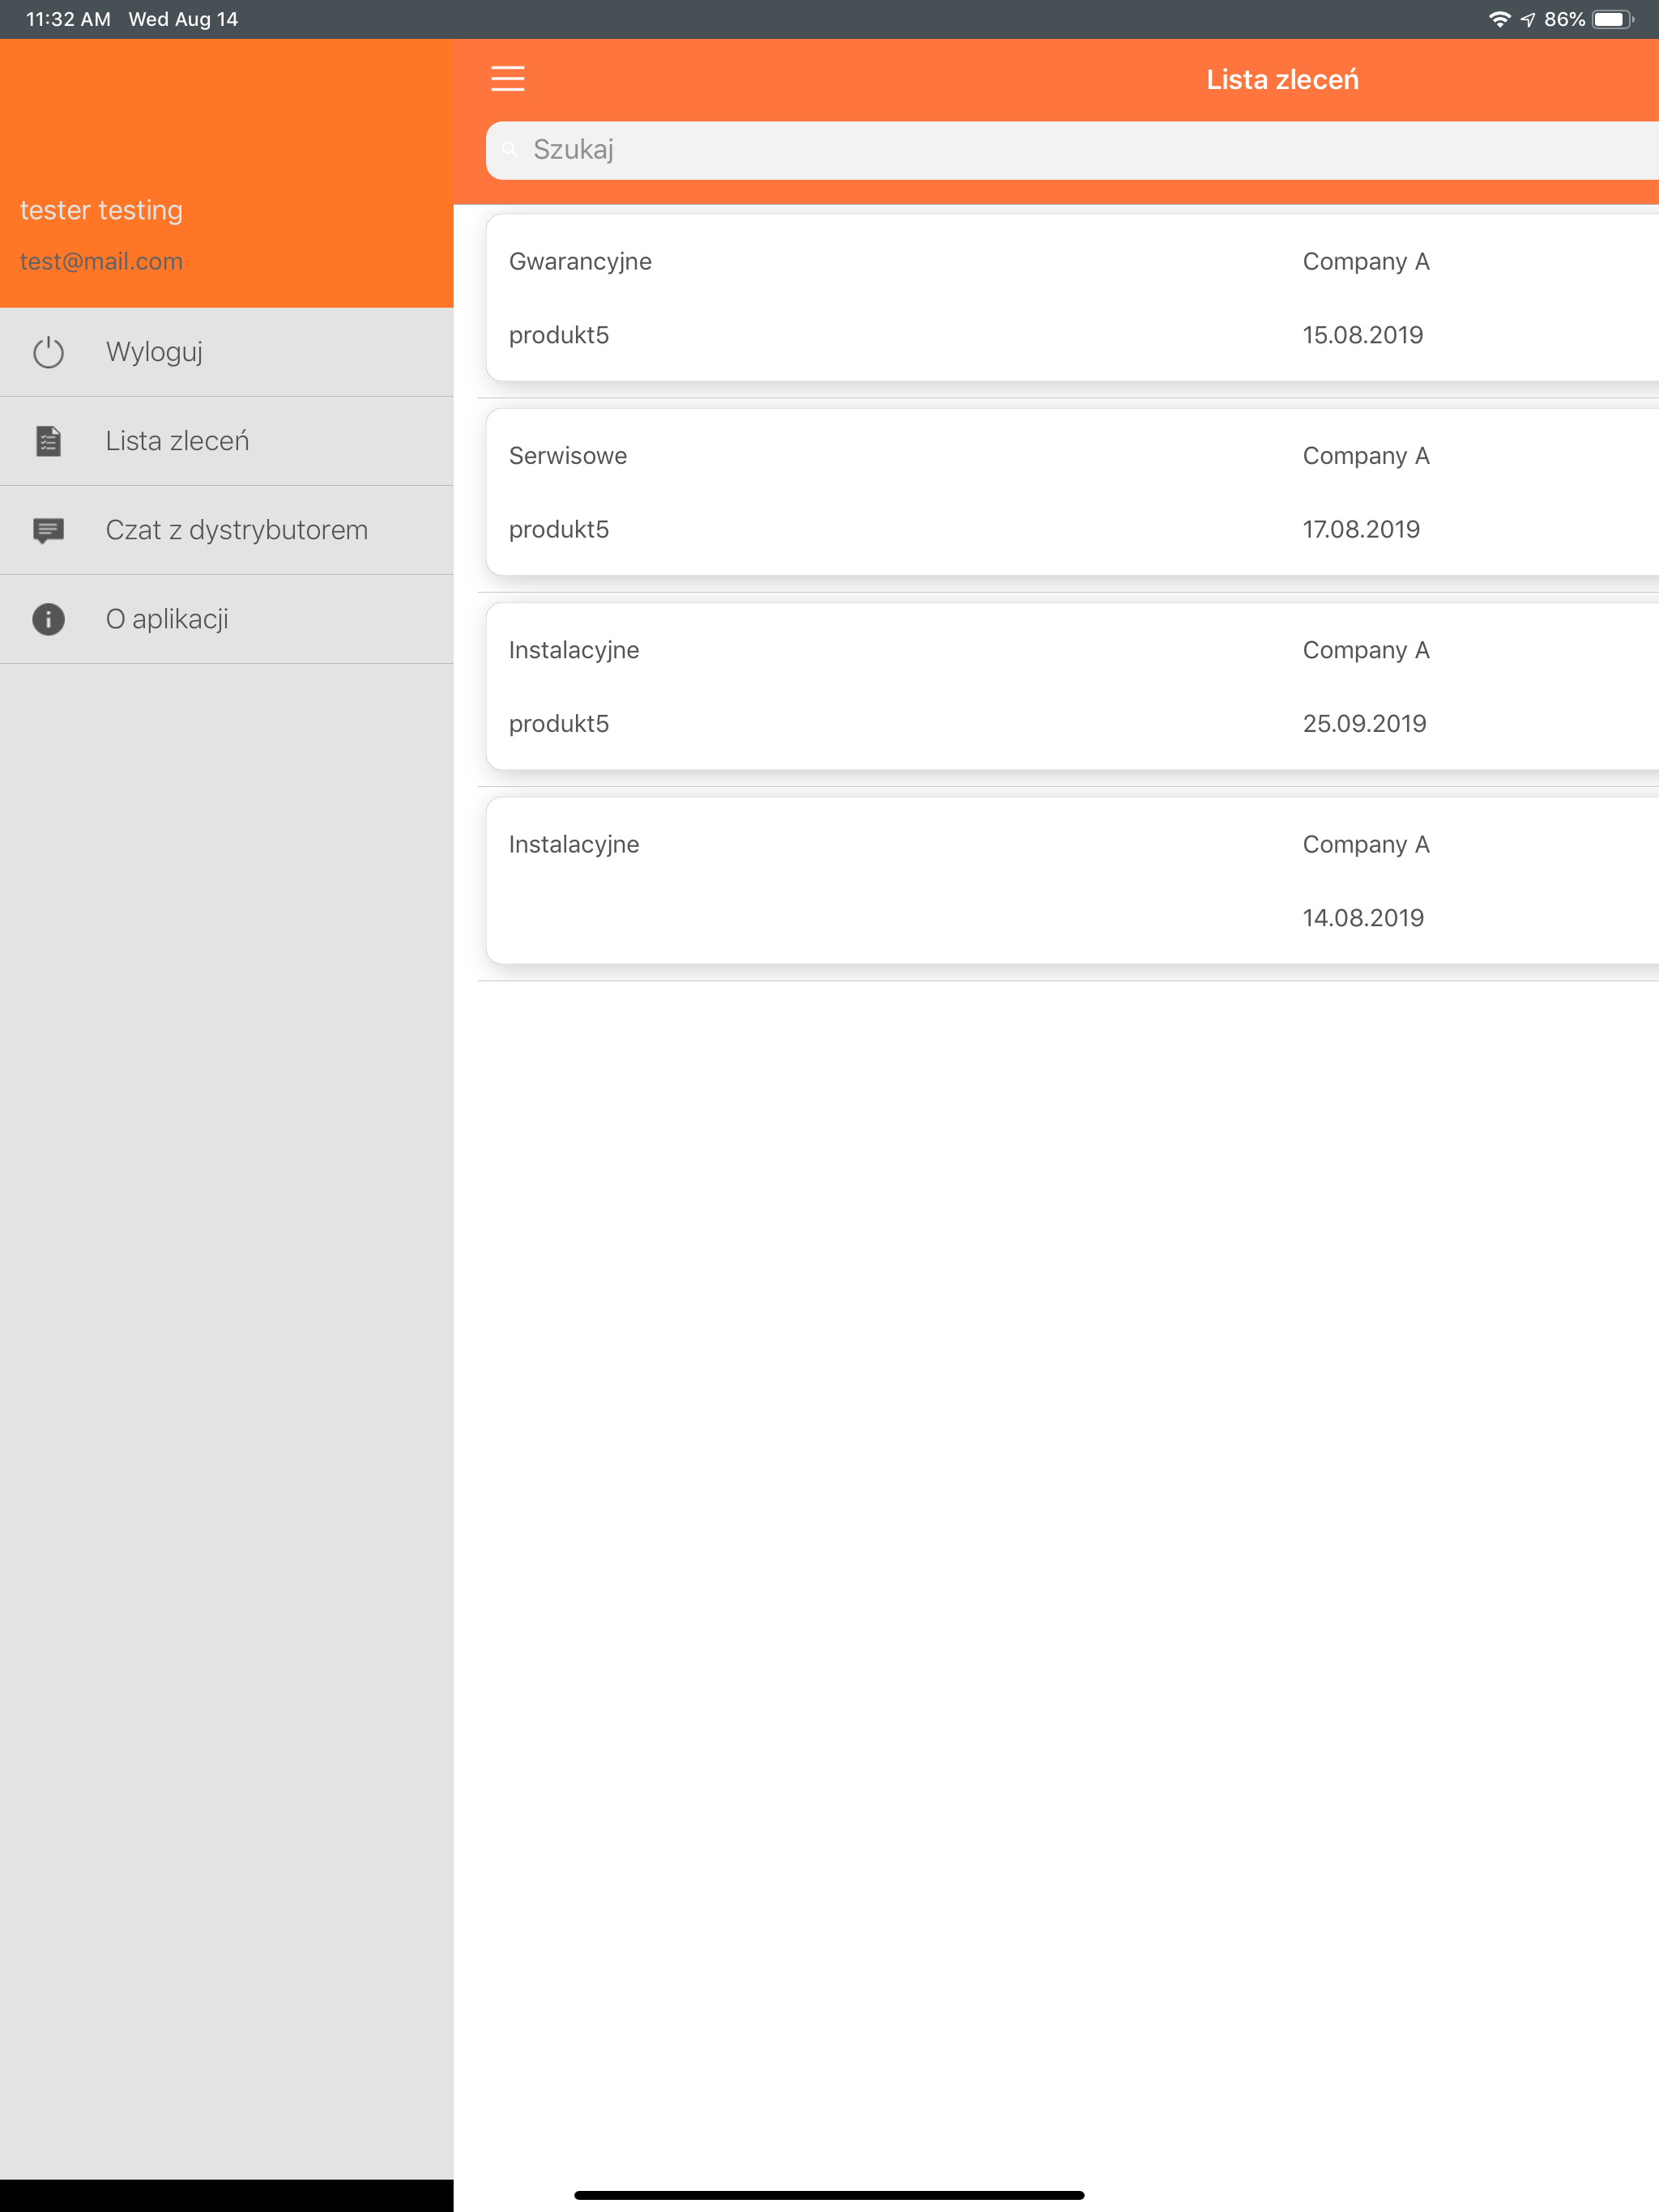The image size is (1659, 2212).
Task: Click Instalacyjne in the 25.09.2019 card
Action: pyautogui.click(x=574, y=650)
